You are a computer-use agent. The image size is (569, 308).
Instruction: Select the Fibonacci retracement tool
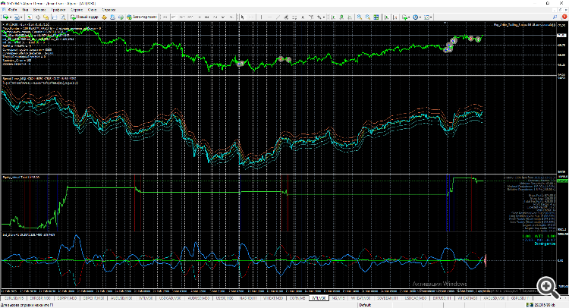(294, 17)
